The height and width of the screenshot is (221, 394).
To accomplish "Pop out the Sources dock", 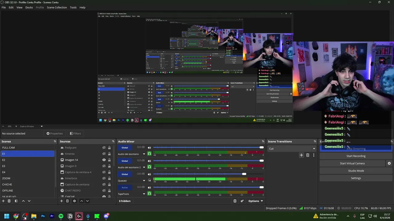I will coord(113,142).
